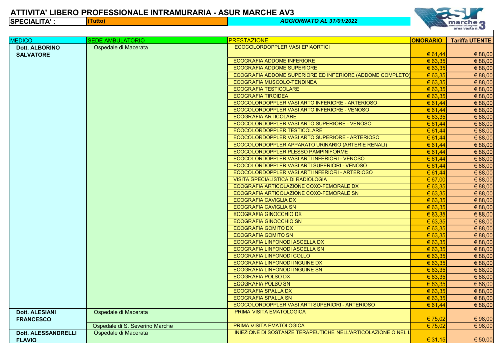This screenshot has height=356, width=503.
Task: Click the MEDICO column header
Action: [x=48, y=40]
